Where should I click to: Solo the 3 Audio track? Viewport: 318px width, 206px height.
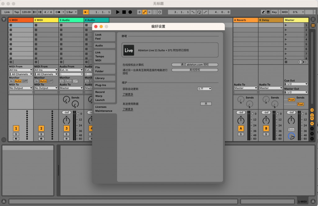(x=66, y=134)
